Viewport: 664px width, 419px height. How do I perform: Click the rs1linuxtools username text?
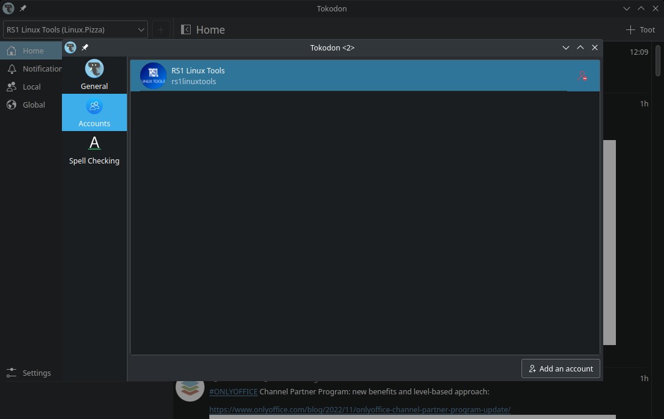pyautogui.click(x=194, y=81)
